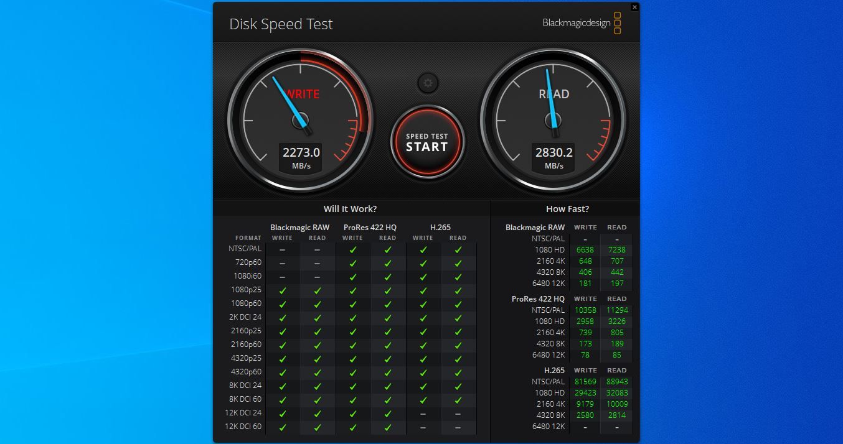Click the Disk Speed Test title
Screen dimensions: 843x444
coord(281,24)
